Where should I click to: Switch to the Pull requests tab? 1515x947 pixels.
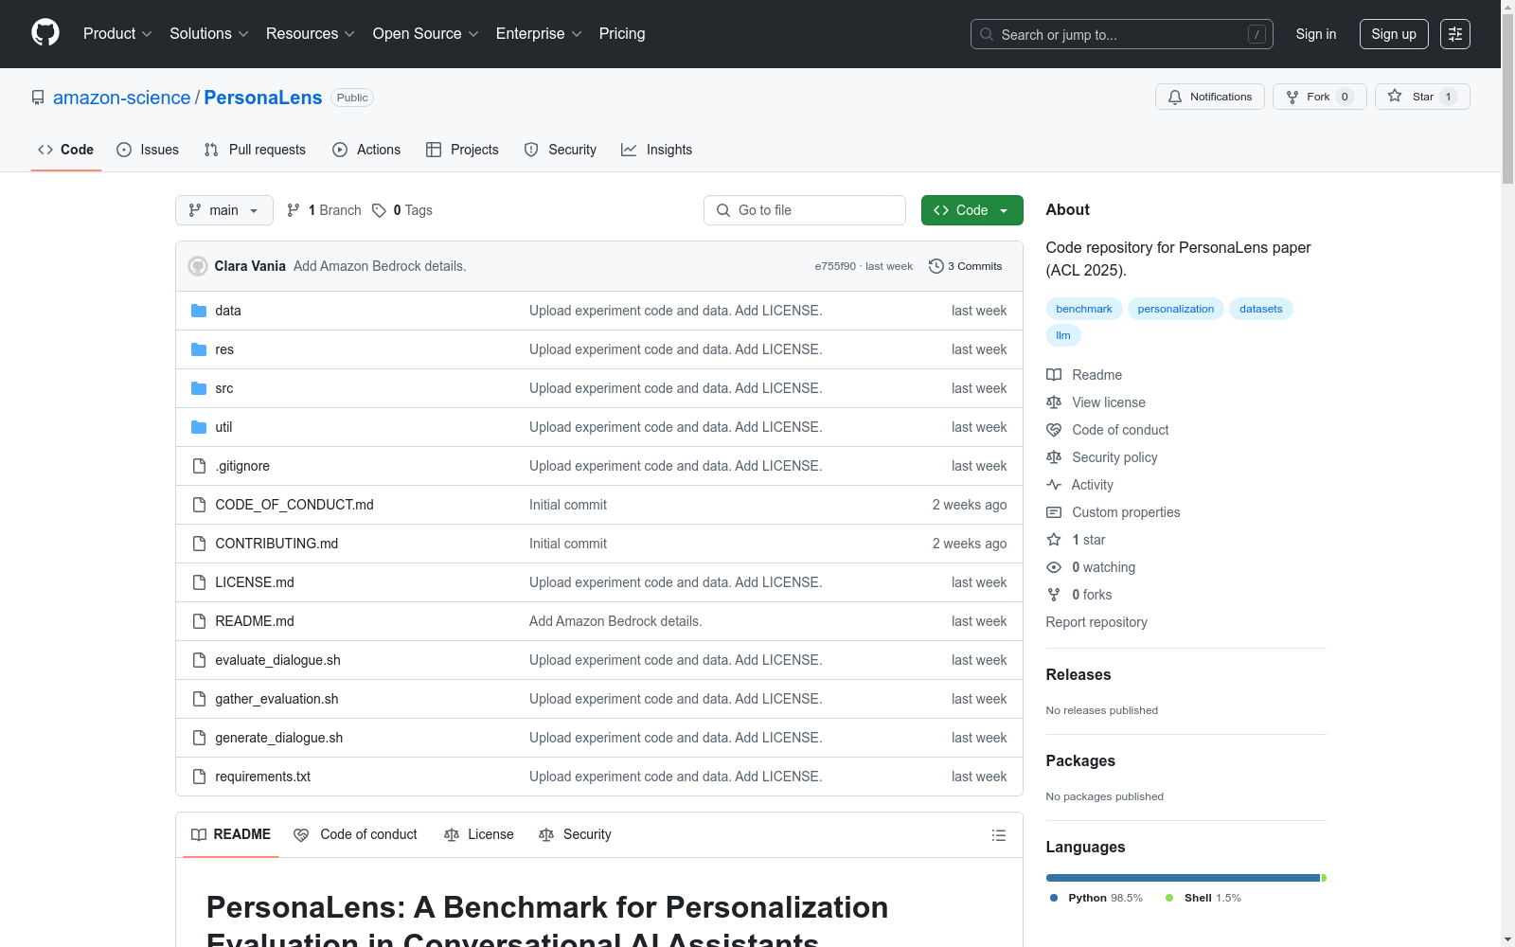(255, 150)
